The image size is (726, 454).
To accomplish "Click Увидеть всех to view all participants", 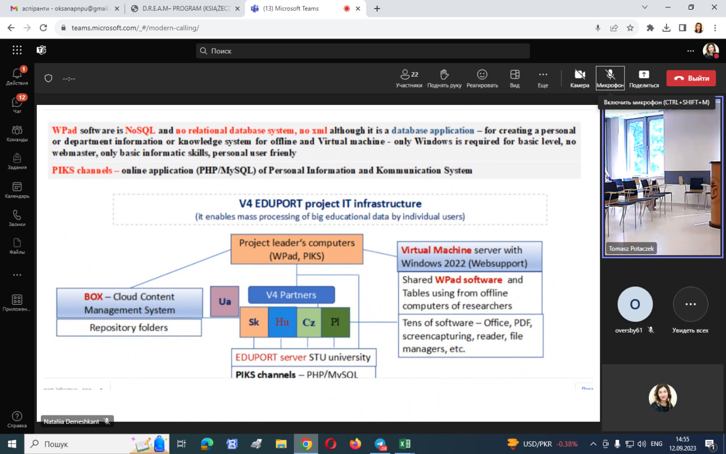I will pos(690,310).
